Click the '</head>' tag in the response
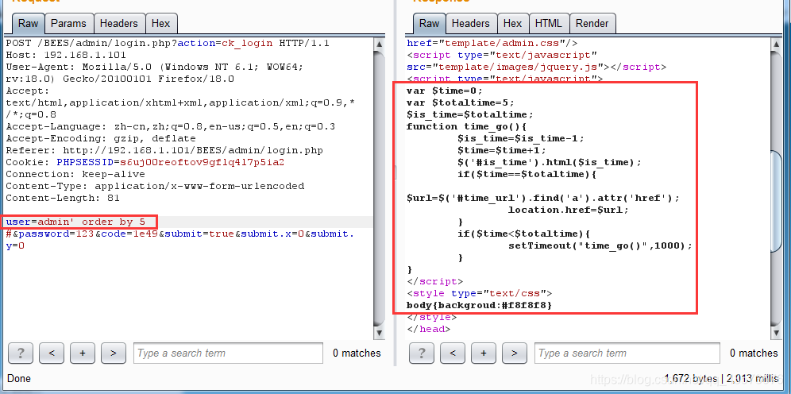This screenshot has width=791, height=394. (428, 329)
